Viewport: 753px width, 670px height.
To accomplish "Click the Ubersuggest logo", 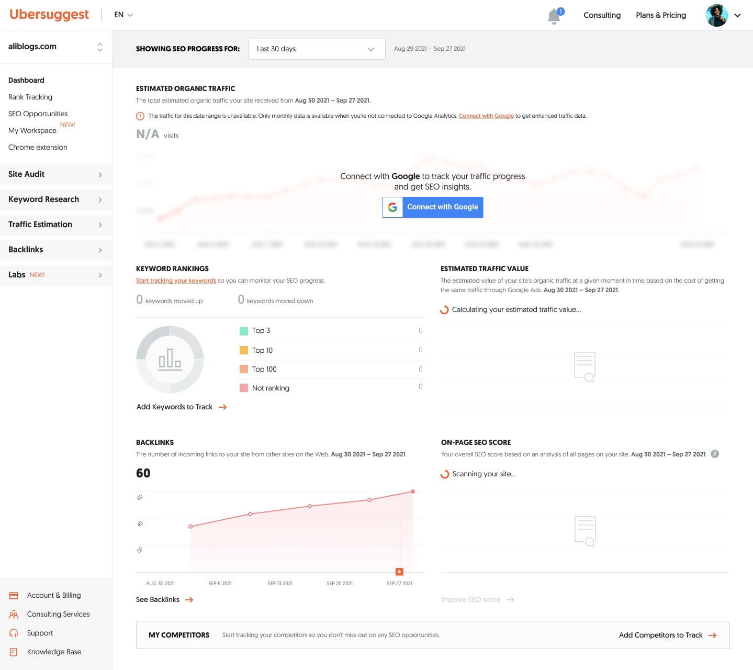I will (49, 15).
